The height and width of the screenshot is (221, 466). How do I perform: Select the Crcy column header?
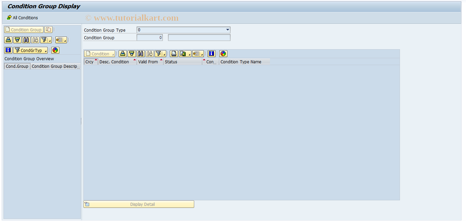pos(91,62)
